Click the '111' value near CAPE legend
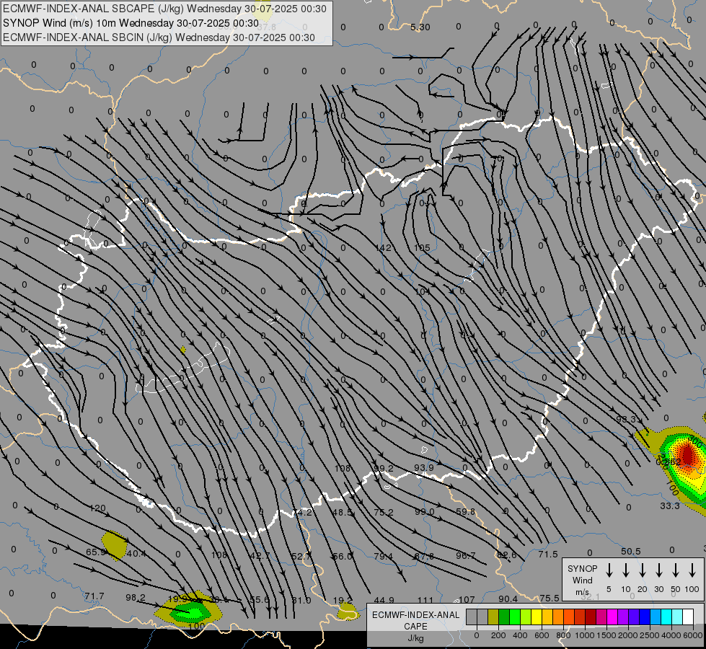The width and height of the screenshot is (706, 649). [x=425, y=600]
